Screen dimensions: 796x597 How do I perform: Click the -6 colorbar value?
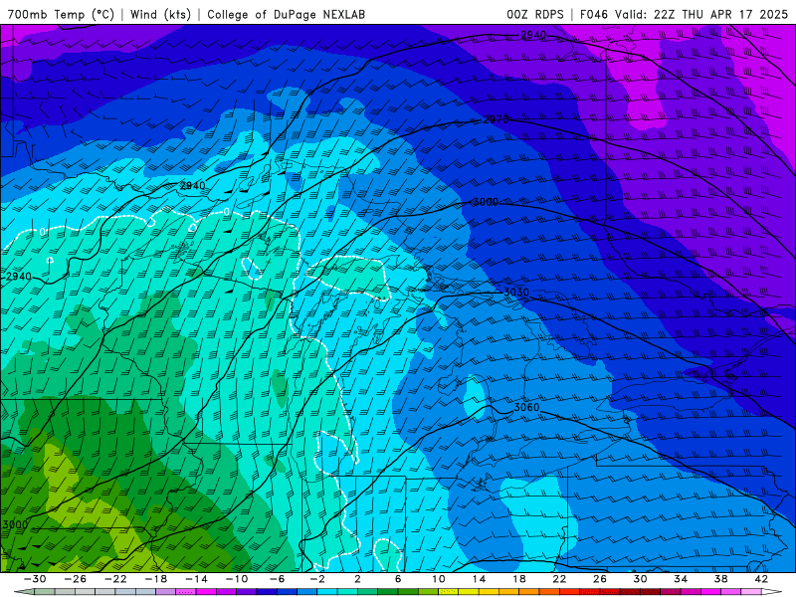pyautogui.click(x=278, y=579)
